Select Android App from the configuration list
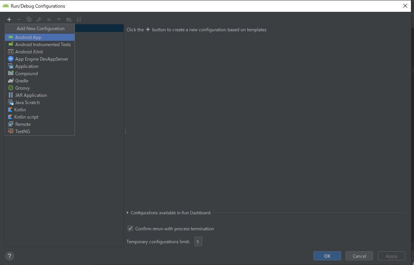Screen dimensions: 414x265 tap(40, 37)
